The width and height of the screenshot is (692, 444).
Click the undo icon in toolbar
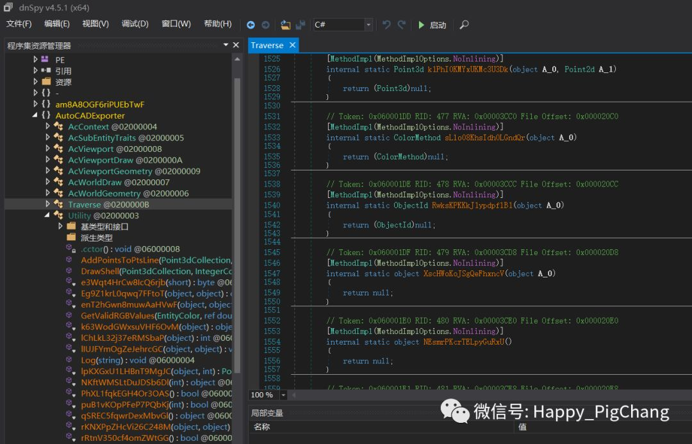coord(386,25)
